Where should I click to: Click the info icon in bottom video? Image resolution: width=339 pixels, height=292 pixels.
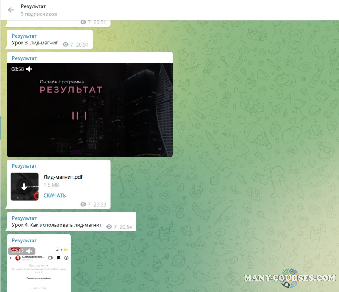coord(67,258)
